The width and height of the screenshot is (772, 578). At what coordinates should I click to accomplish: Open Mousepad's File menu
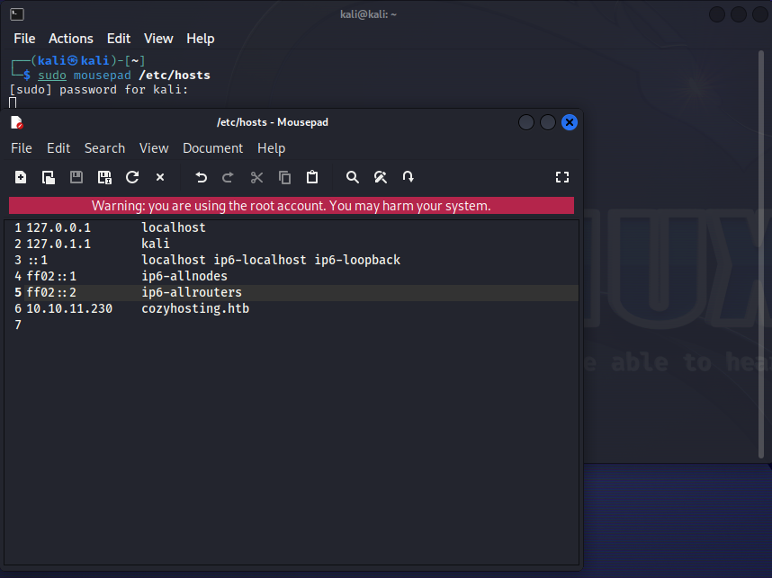tap(22, 148)
